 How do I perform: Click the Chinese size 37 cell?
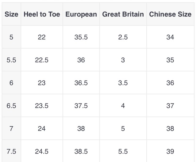170,106
